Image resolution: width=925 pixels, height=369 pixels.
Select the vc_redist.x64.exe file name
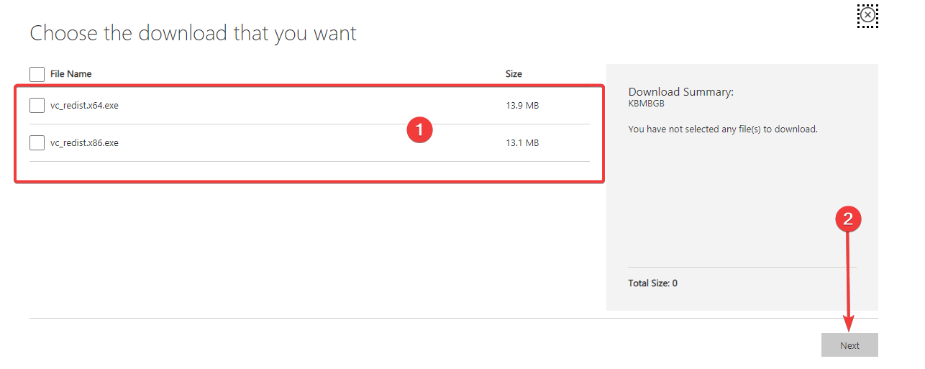[84, 106]
